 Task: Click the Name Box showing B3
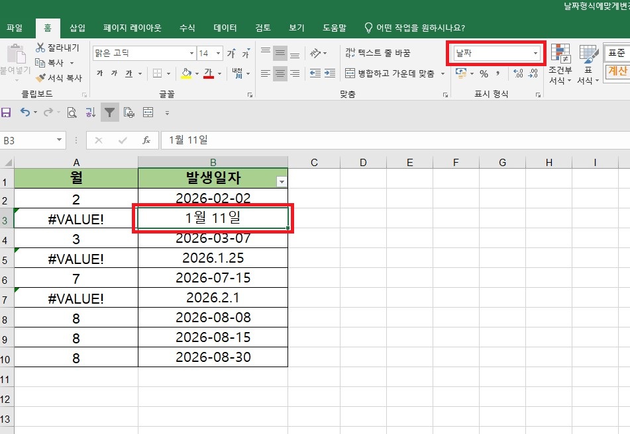[32, 140]
